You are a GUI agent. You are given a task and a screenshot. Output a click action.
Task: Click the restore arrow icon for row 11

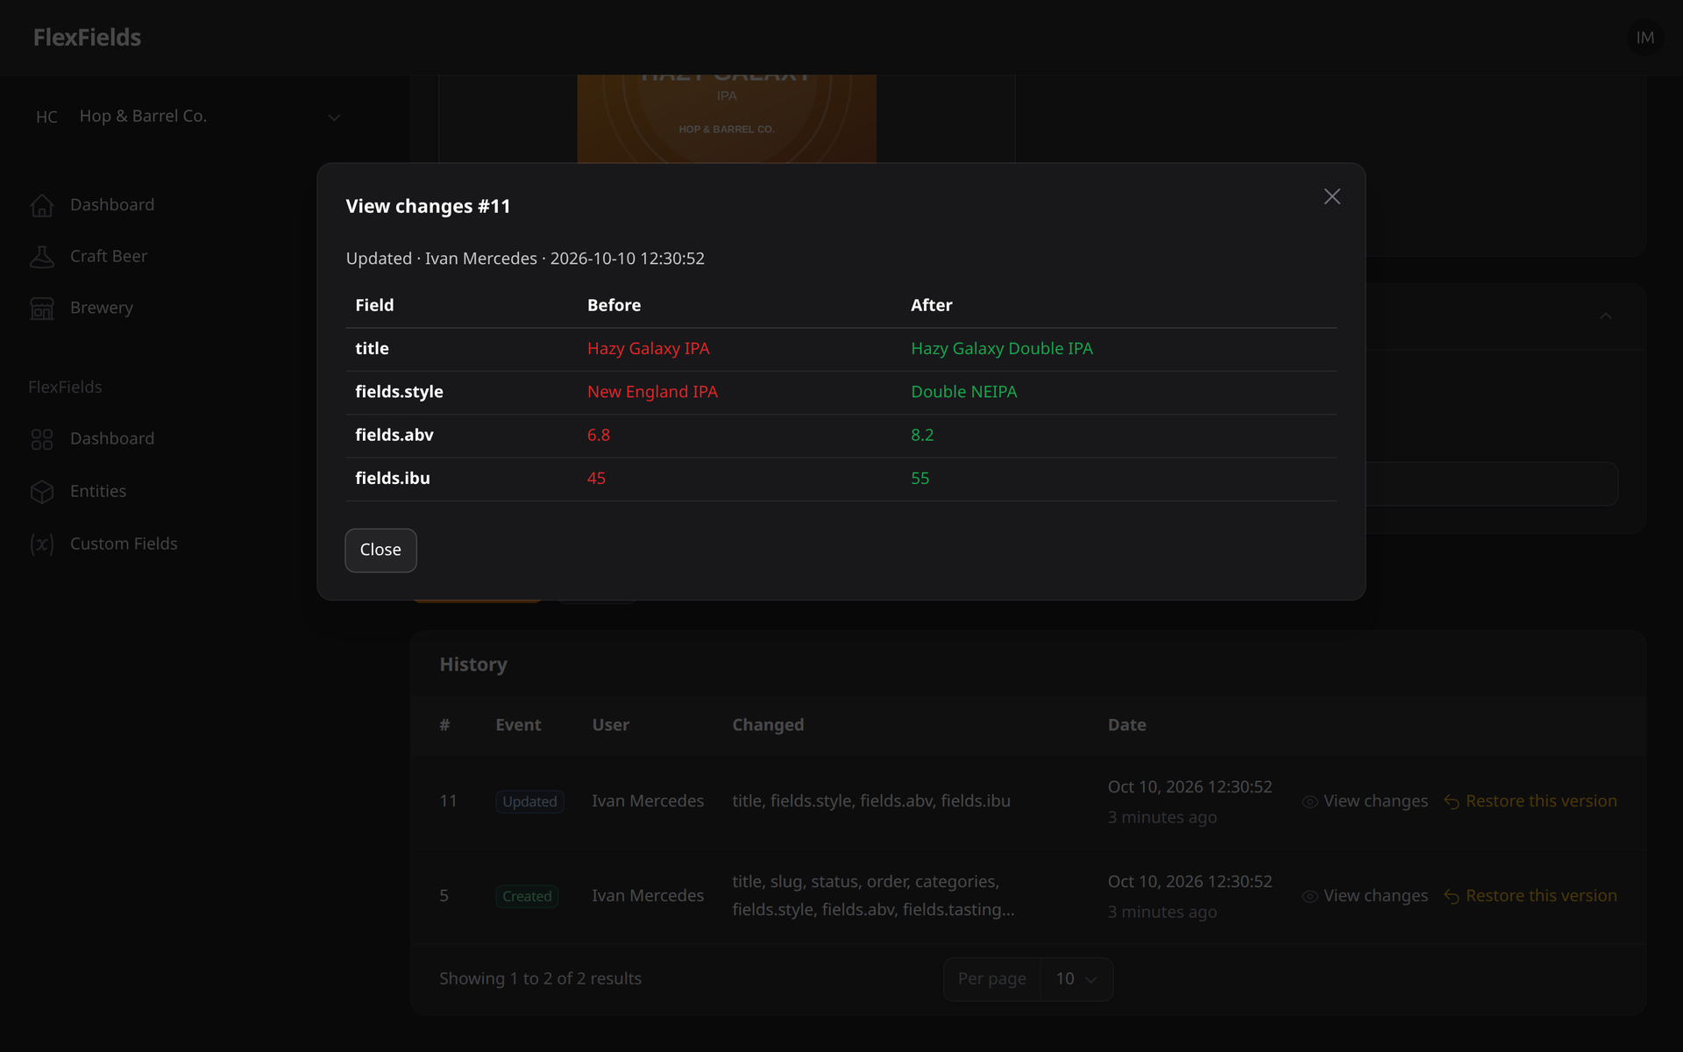[x=1452, y=802]
